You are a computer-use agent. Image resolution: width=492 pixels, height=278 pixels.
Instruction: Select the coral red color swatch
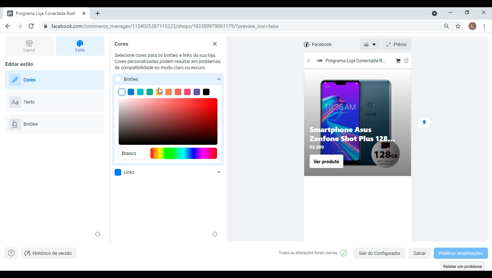pos(178,92)
